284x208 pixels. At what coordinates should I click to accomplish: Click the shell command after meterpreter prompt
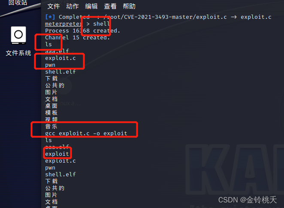tap(101, 24)
